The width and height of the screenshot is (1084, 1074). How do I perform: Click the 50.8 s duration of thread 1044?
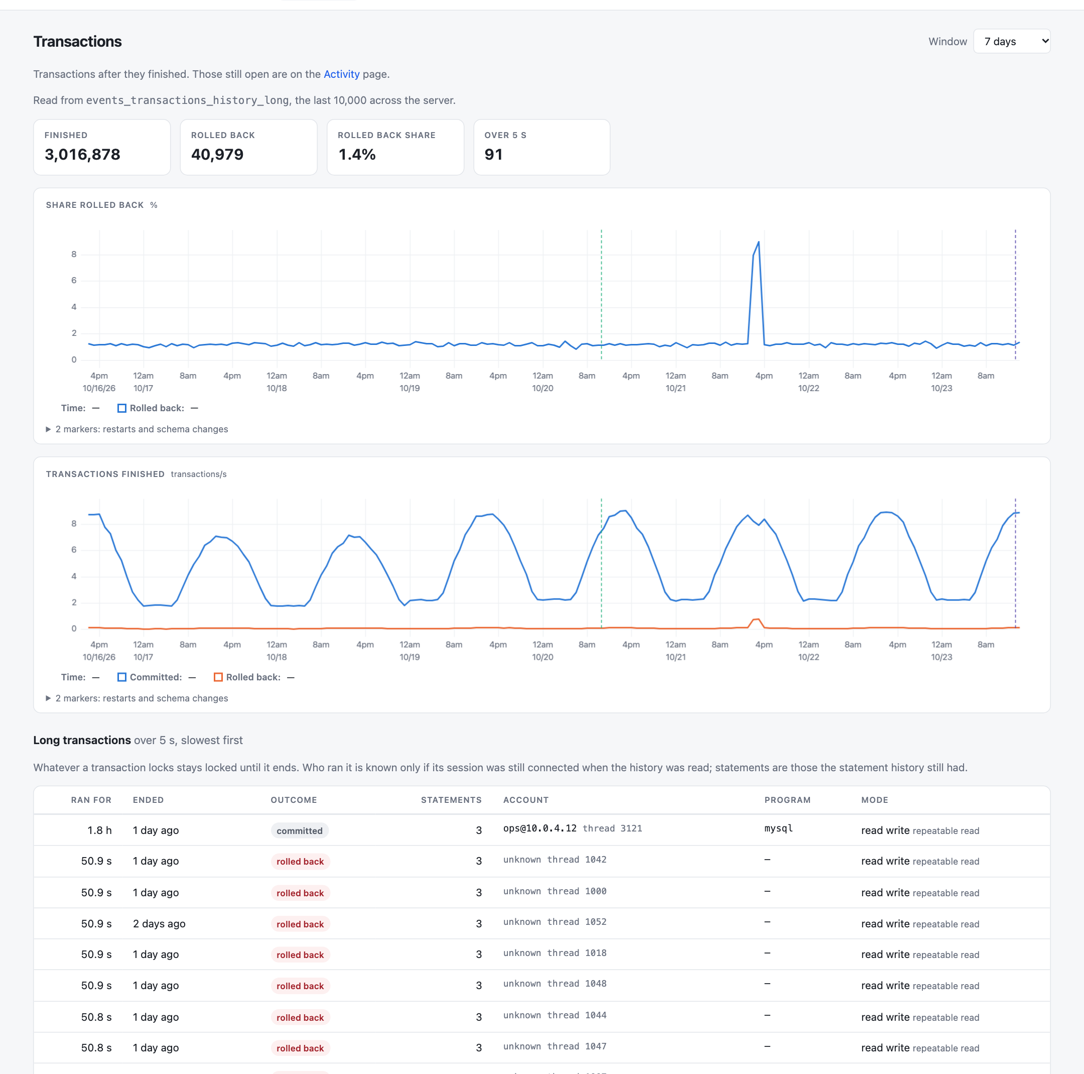[96, 1017]
